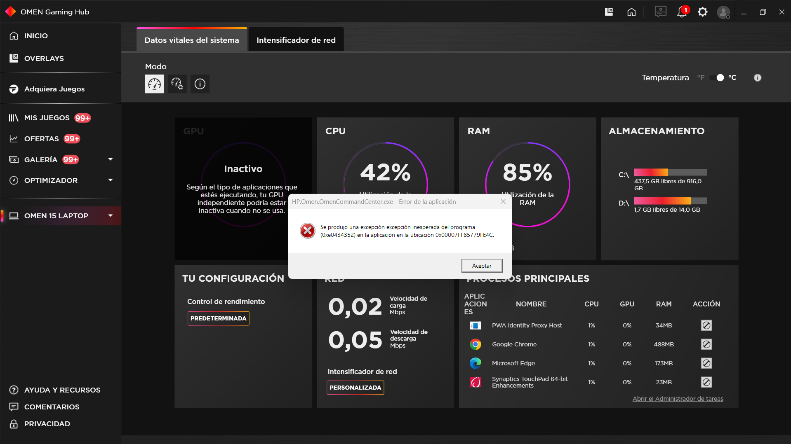The image size is (791, 444).
Task: Click the D:\ storage usage bar
Action: (671, 201)
